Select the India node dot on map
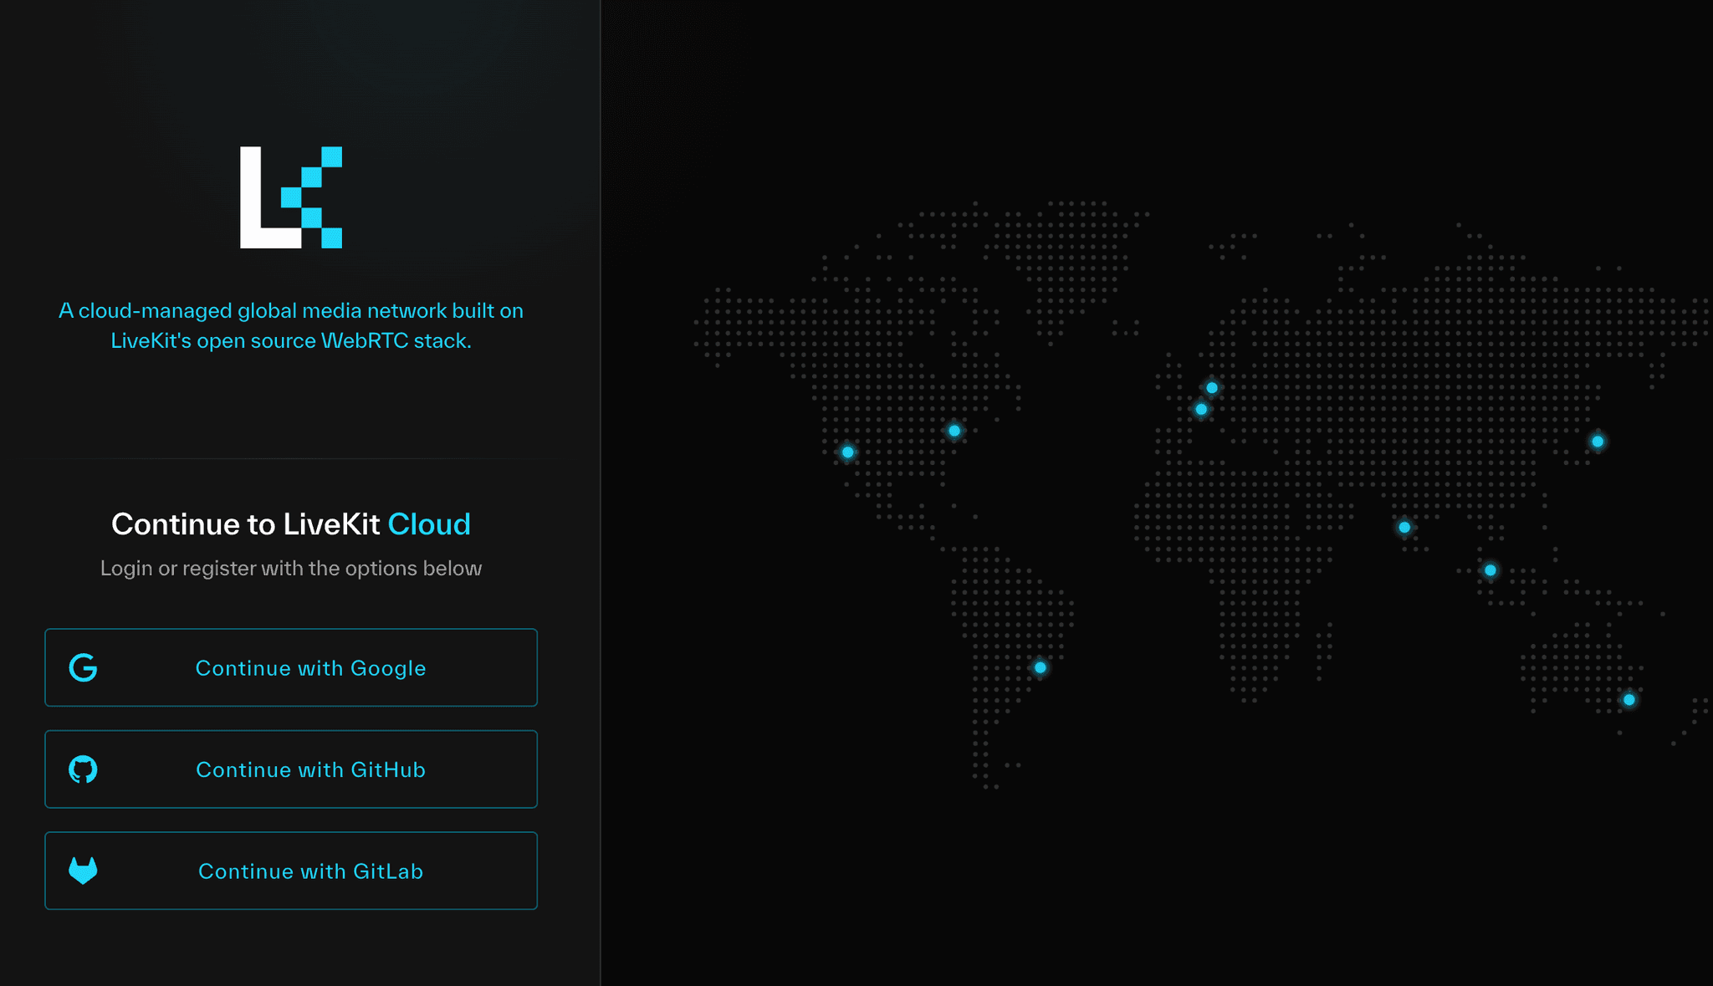The width and height of the screenshot is (1713, 986). [x=1404, y=527]
